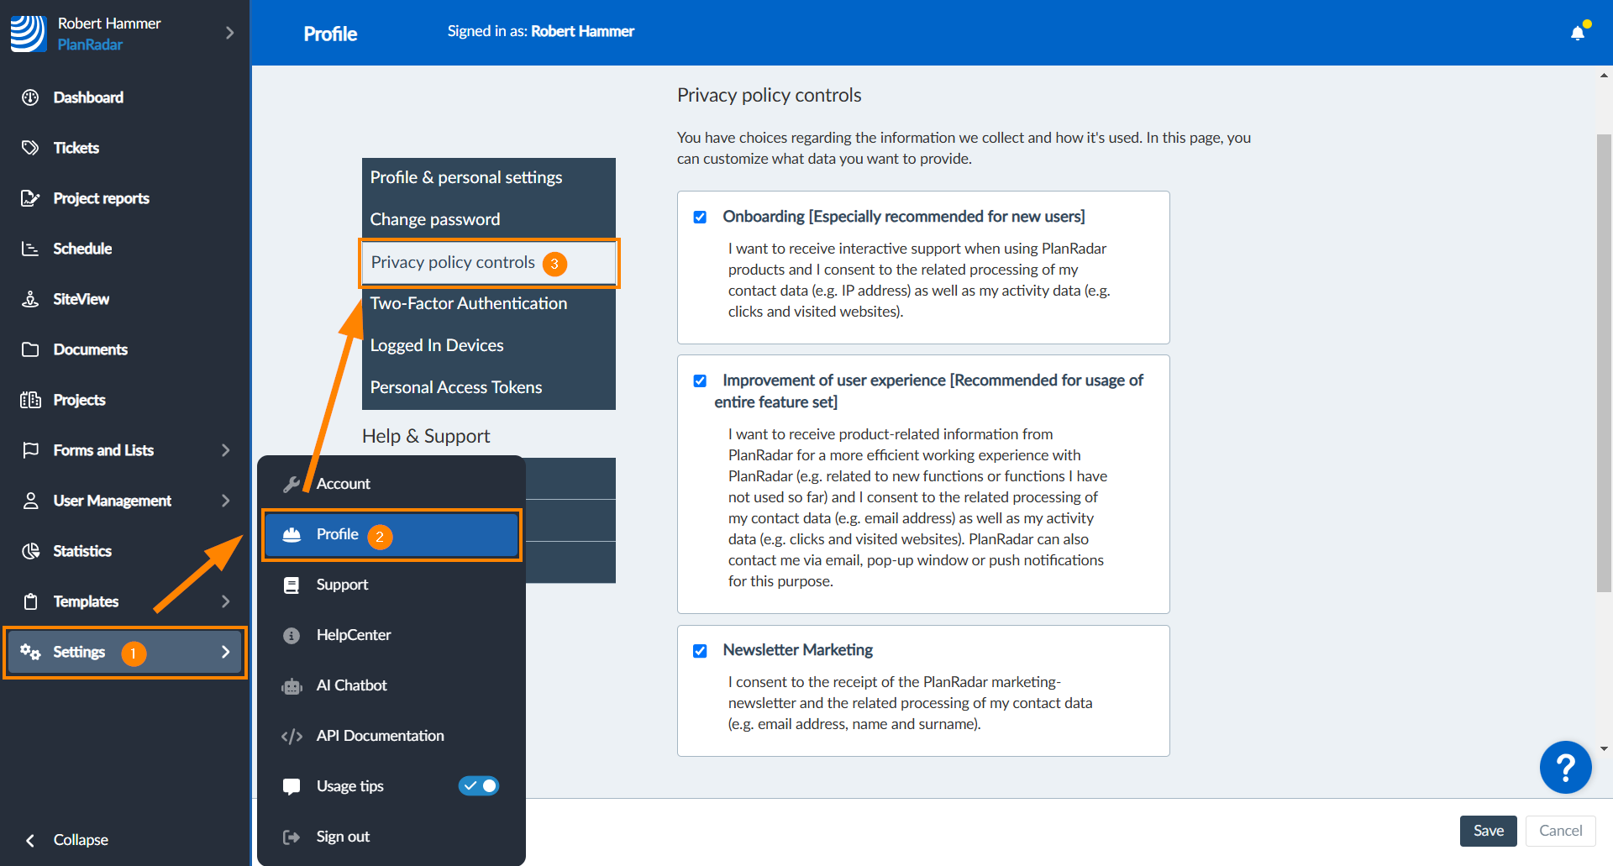Viewport: 1613px width, 866px height.
Task: Click the API Documentation code icon
Action: 292,737
